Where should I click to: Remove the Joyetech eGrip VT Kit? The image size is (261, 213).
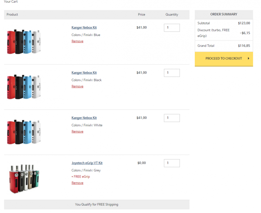click(77, 183)
